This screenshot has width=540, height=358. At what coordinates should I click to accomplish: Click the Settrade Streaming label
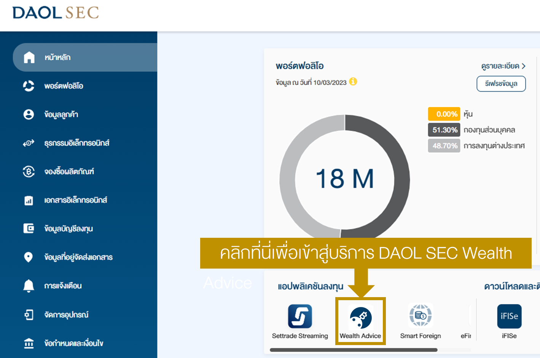click(x=300, y=336)
